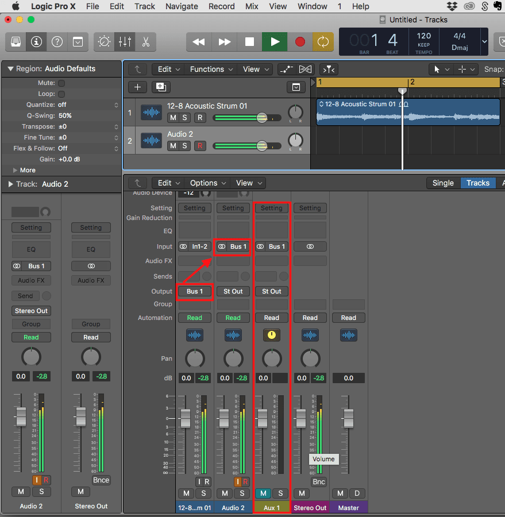Open the Navigate menu

click(x=182, y=6)
